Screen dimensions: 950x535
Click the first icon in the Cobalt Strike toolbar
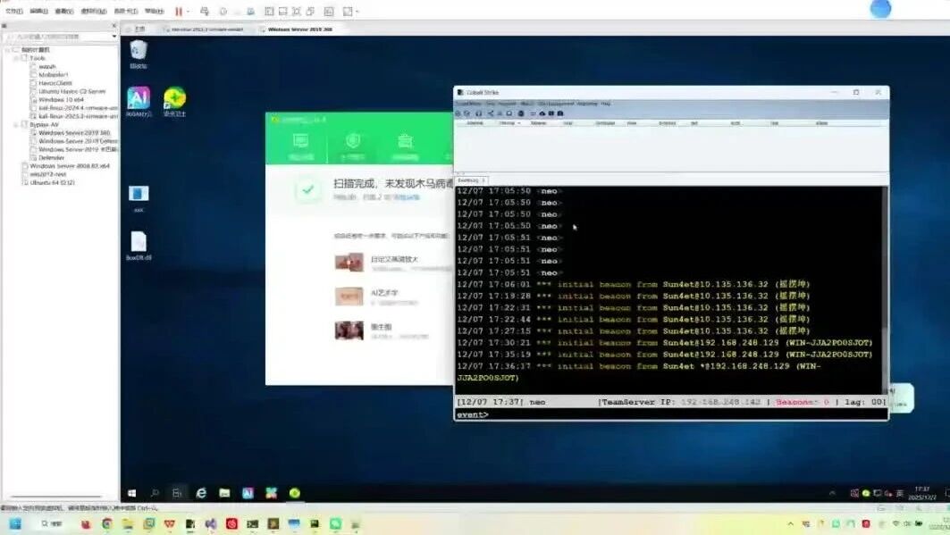458,113
